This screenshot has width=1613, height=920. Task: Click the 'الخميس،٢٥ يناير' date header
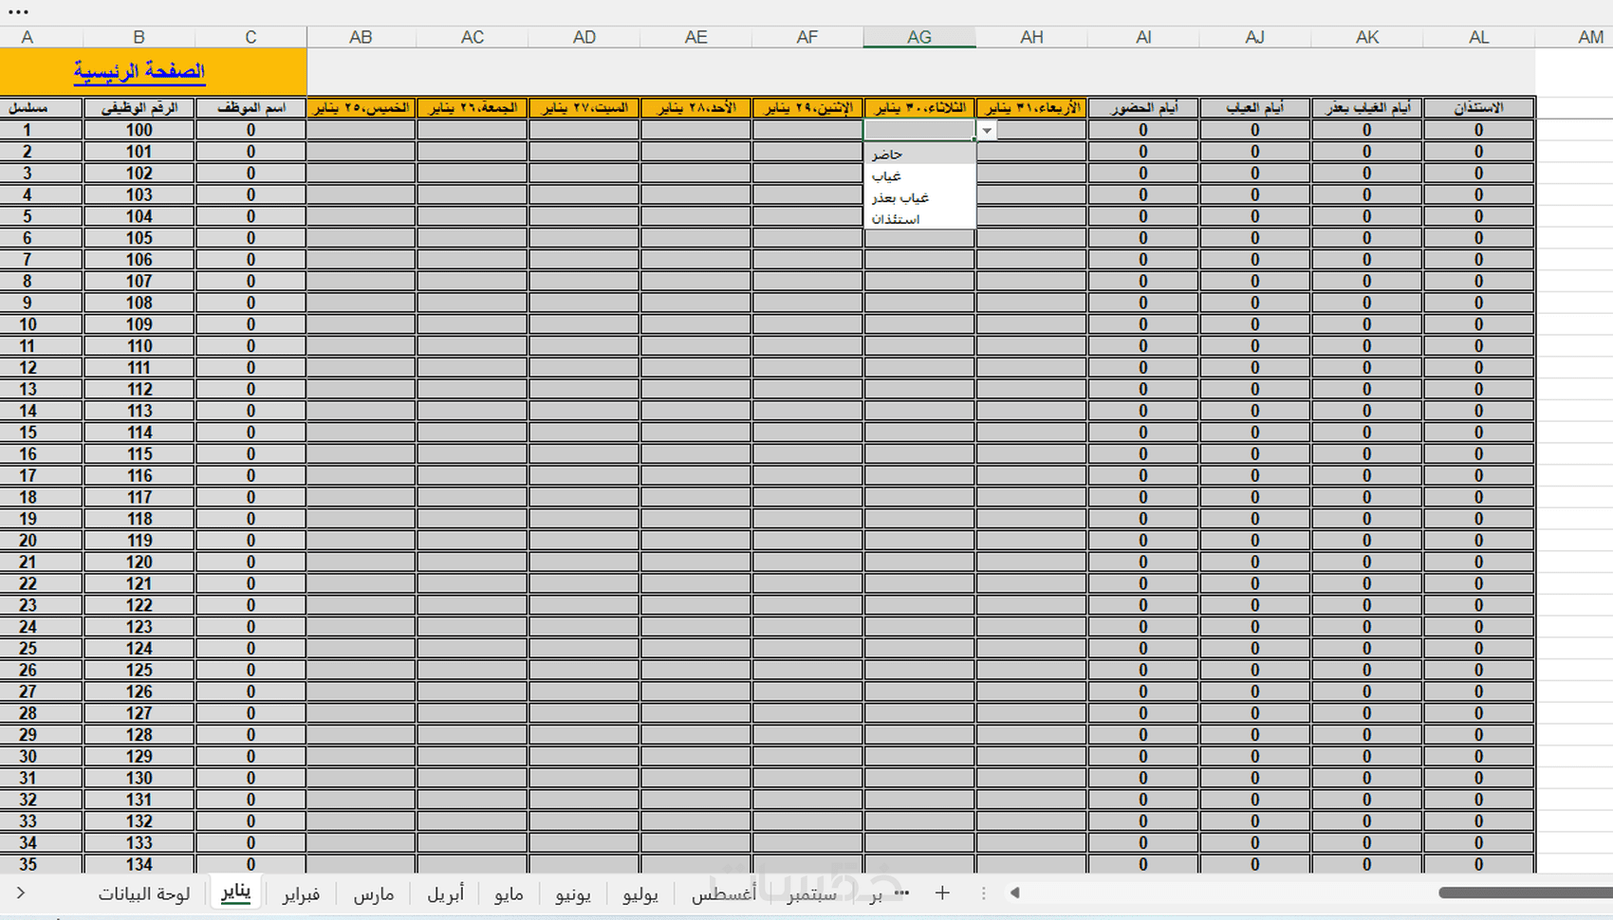(x=361, y=108)
